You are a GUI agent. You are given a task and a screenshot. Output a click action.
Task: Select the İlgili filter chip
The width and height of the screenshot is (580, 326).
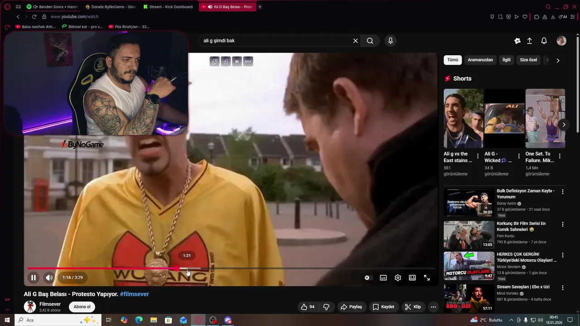tap(506, 60)
